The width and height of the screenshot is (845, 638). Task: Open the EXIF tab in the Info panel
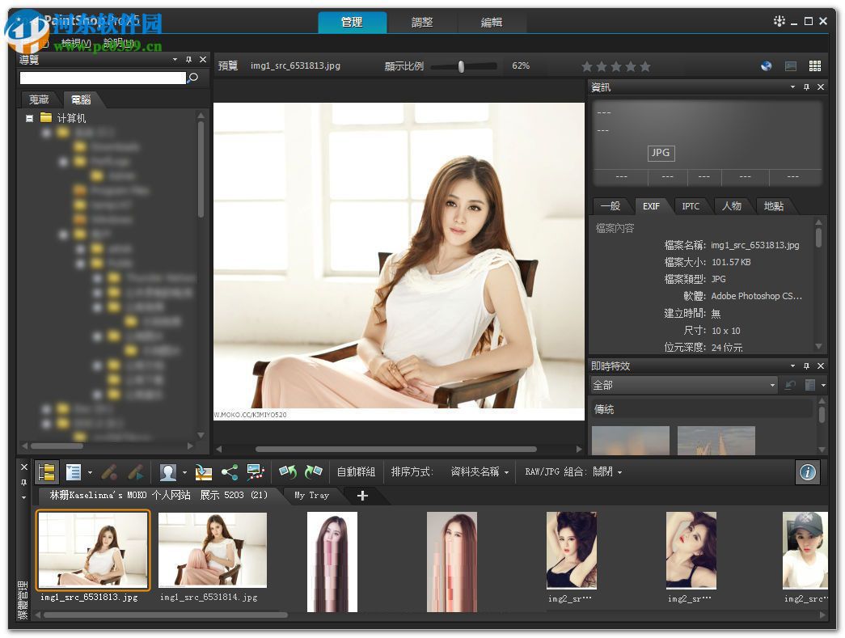(651, 206)
